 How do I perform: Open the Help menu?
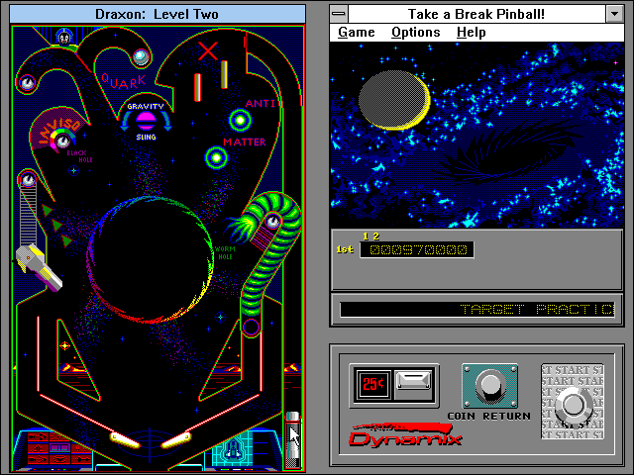472,33
